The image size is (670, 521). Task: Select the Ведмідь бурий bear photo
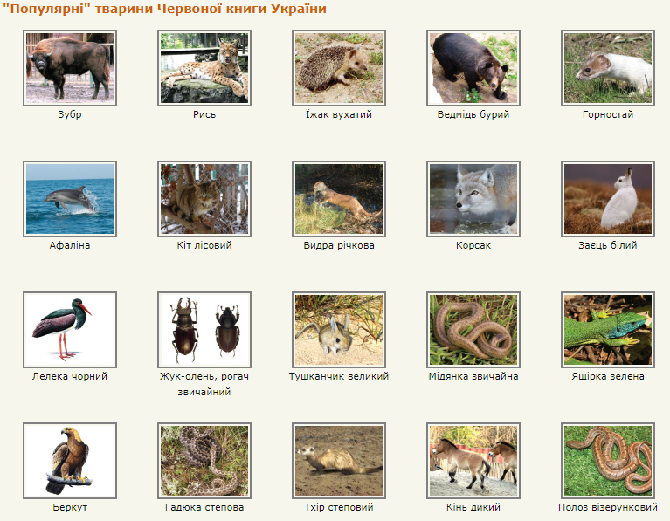click(x=473, y=68)
